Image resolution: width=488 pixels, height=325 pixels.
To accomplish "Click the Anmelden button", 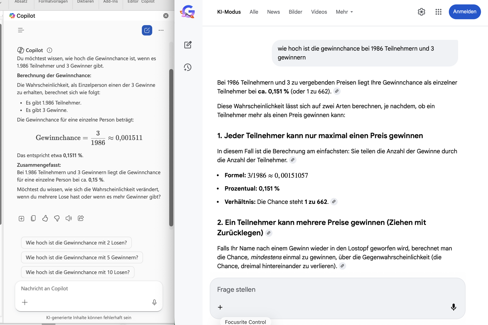I will 464,12.
